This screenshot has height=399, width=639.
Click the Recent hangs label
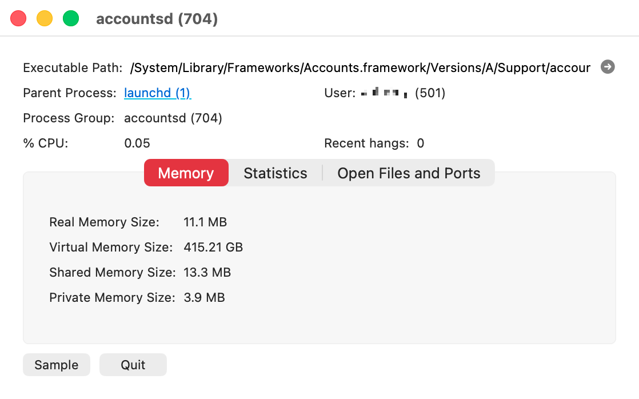(366, 143)
